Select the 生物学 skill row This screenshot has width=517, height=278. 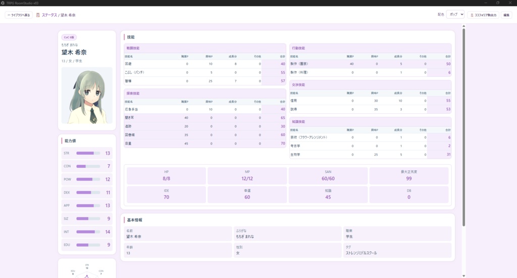(x=370, y=155)
